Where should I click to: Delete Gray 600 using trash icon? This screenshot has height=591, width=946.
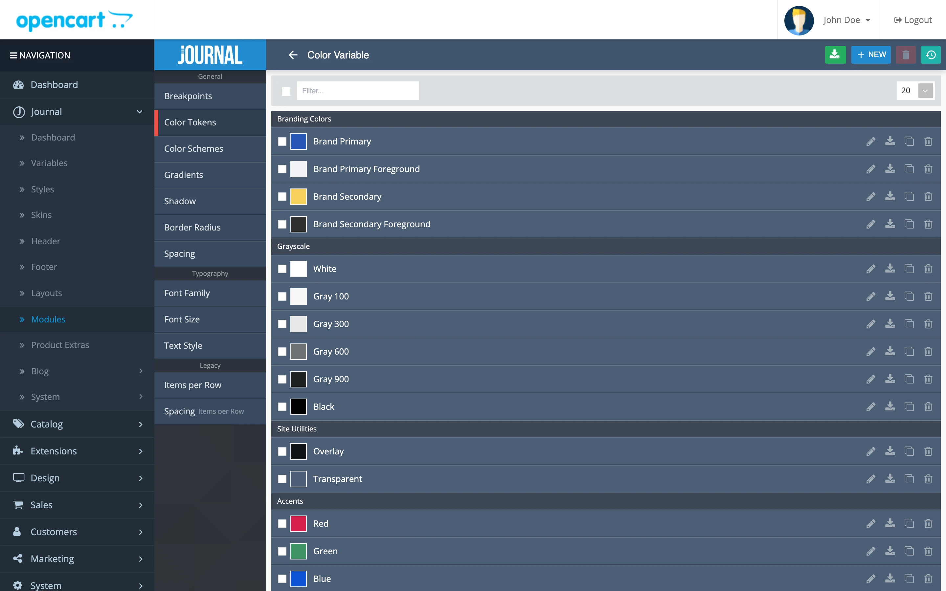[x=928, y=351]
